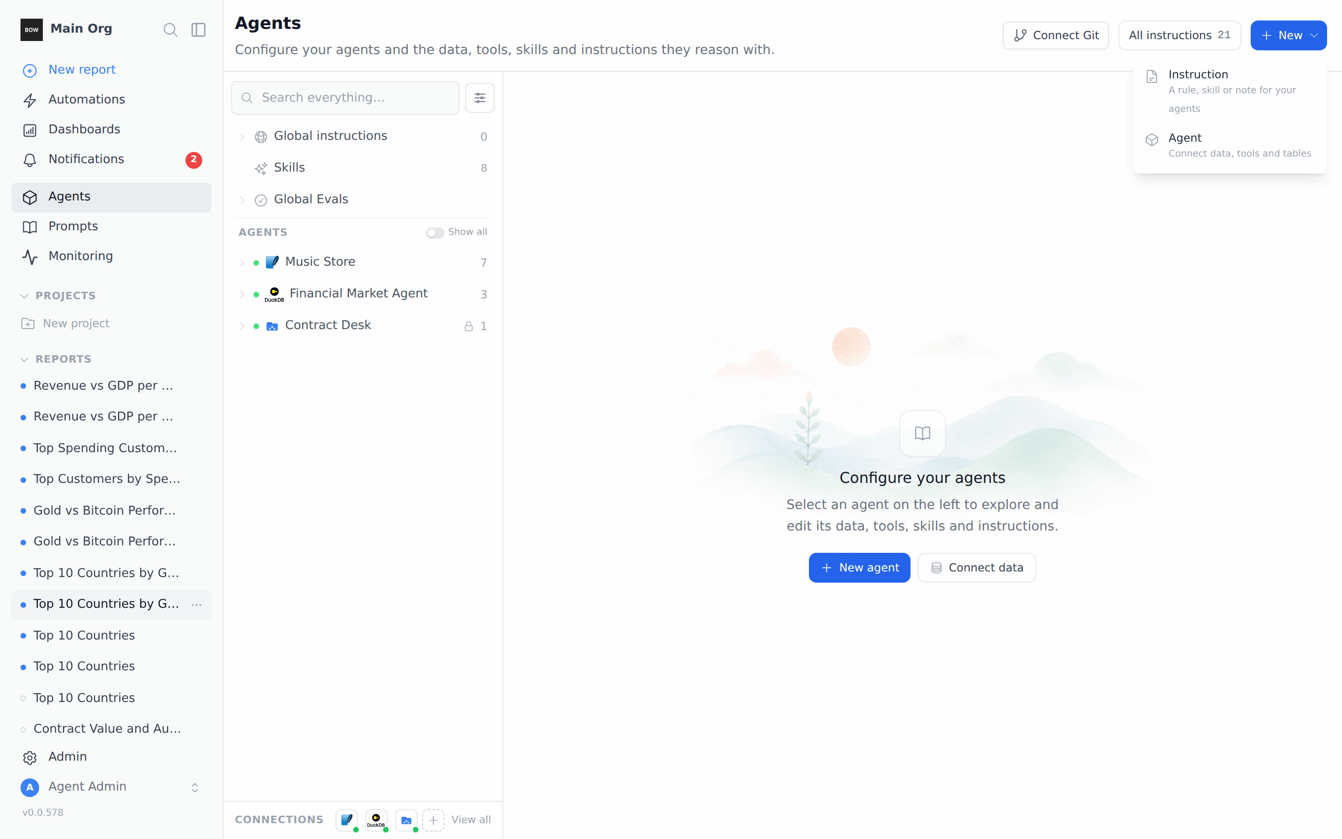Screen dimensions: 1342x839
Task: Open the Admin gear settings
Action: coord(30,757)
